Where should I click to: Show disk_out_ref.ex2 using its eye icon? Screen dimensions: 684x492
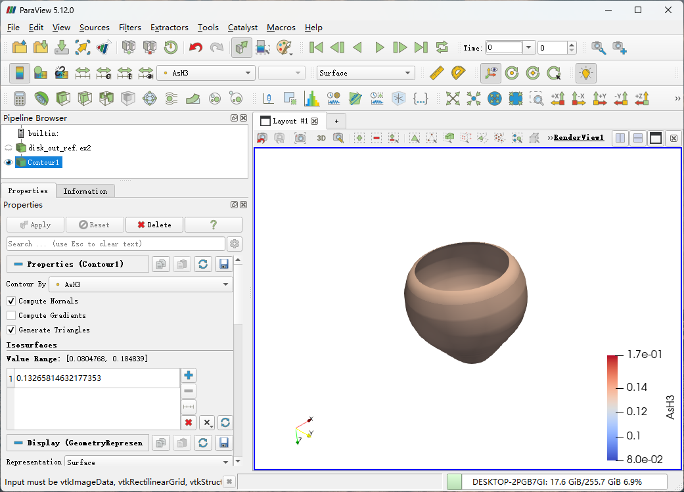(x=9, y=148)
